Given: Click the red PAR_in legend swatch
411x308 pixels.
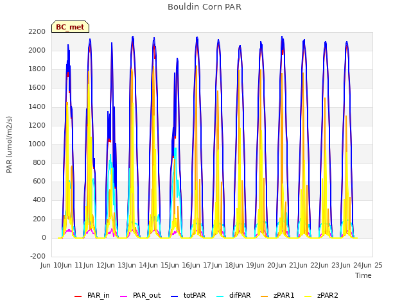Looking at the screenshot, I should point(78,296).
